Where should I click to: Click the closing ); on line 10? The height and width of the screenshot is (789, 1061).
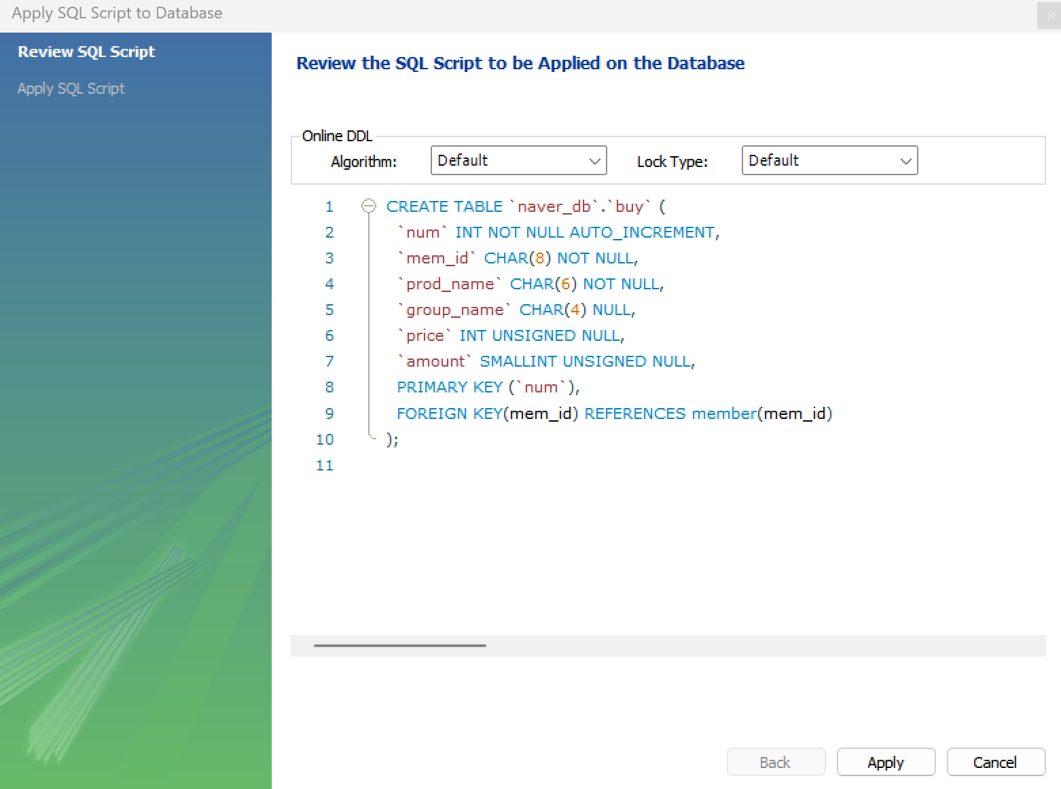393,439
